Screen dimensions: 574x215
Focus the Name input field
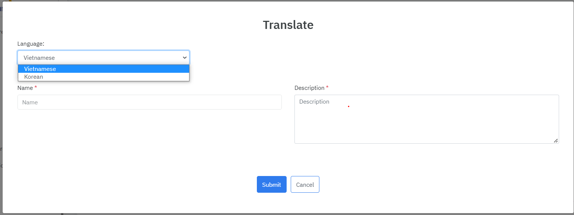click(x=149, y=102)
